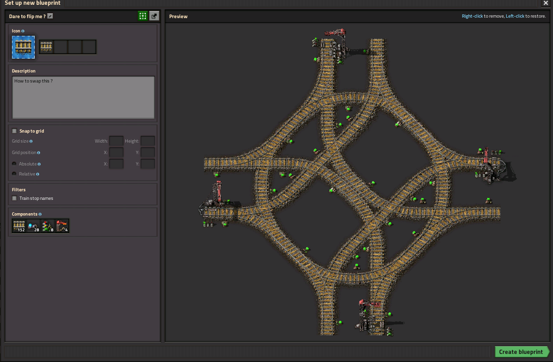Click the Absolute X field

click(116, 164)
